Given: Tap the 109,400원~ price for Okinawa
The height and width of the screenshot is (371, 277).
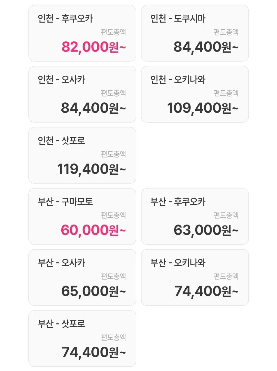Looking at the screenshot, I should (x=203, y=108).
